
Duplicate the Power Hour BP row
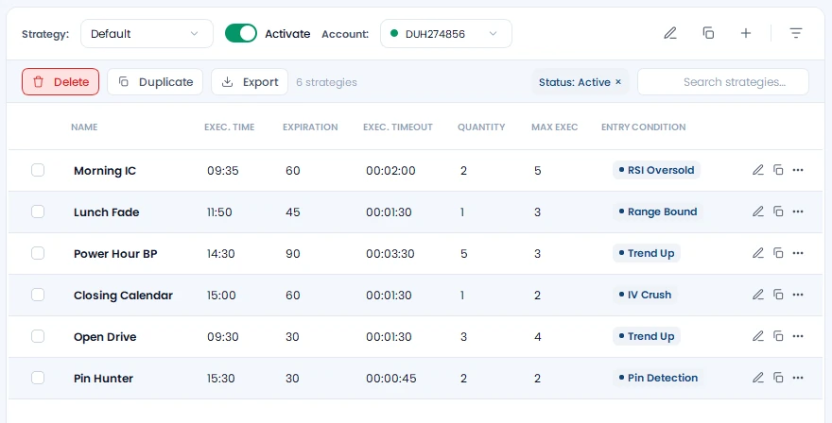[x=778, y=253]
